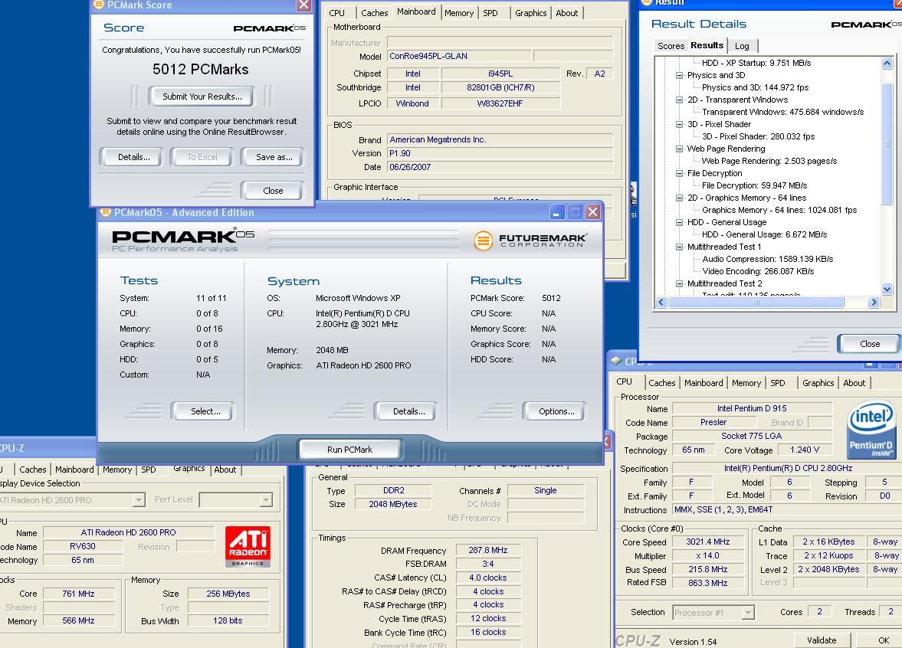
Task: Click the PCMark05 title bar icon
Action: pos(105,212)
